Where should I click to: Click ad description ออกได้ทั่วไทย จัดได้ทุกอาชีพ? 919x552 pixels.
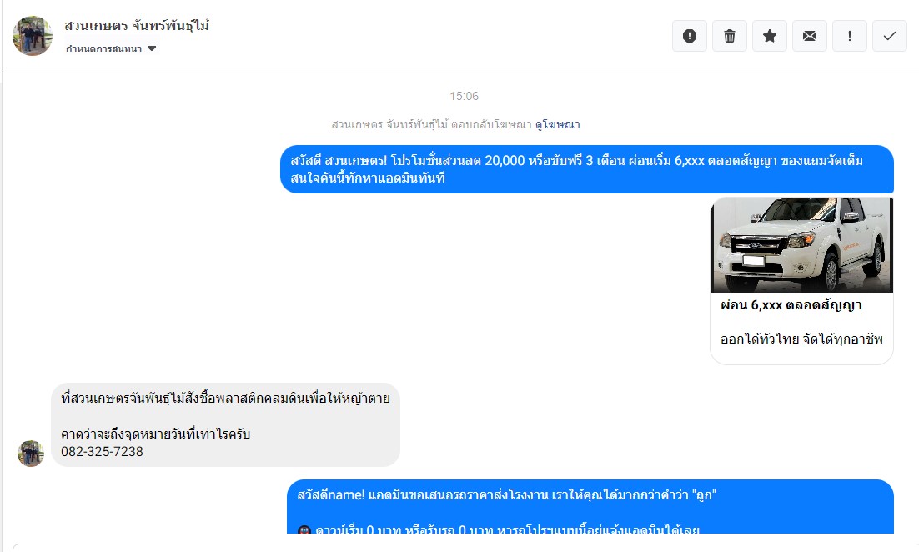[801, 339]
